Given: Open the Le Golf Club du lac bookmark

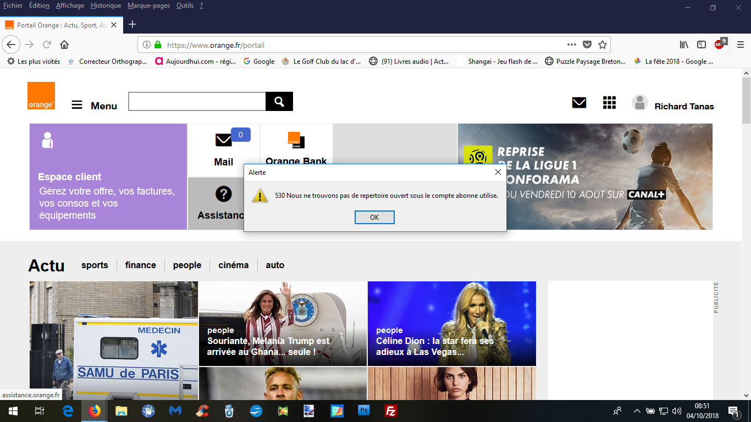Looking at the screenshot, I should point(322,62).
